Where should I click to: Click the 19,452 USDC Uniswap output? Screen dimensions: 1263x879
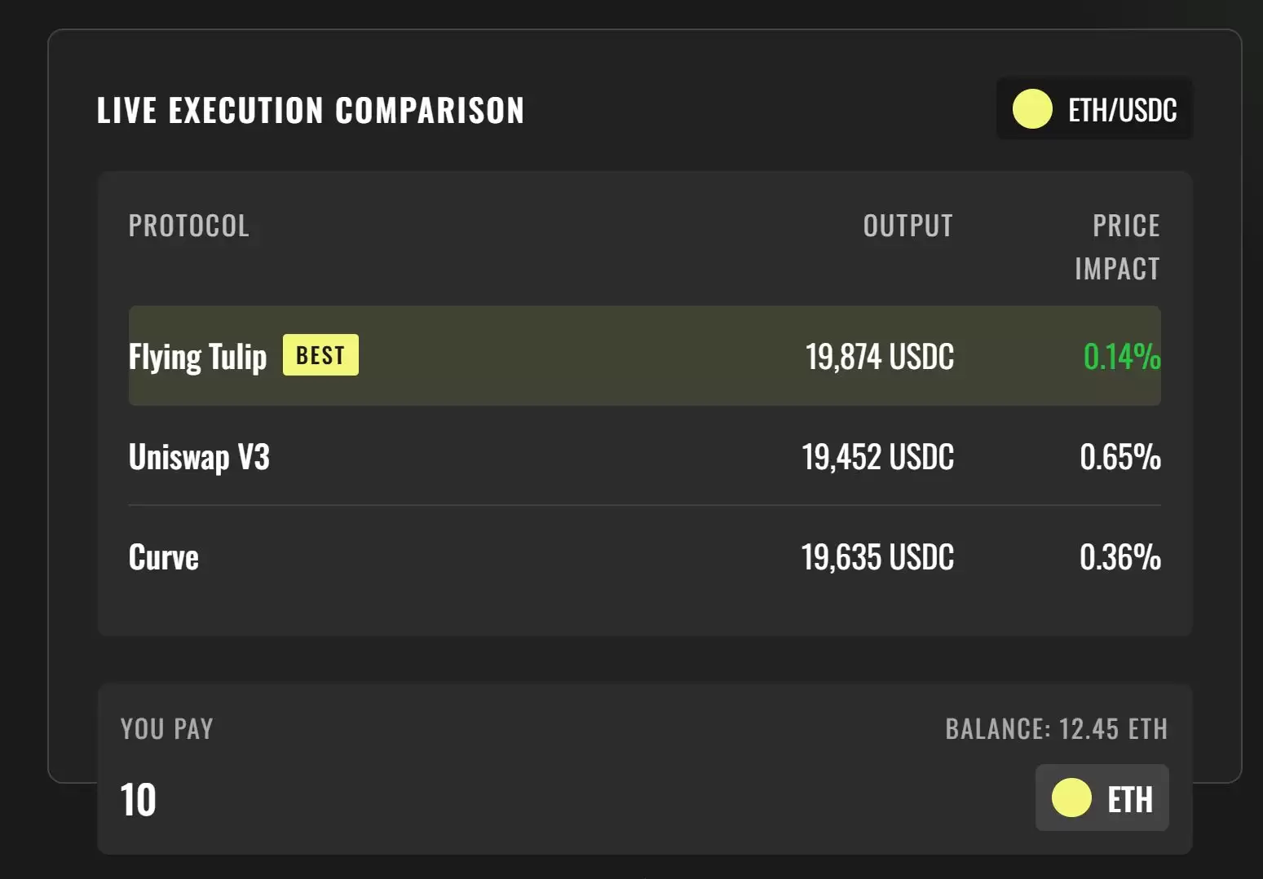pyautogui.click(x=877, y=457)
